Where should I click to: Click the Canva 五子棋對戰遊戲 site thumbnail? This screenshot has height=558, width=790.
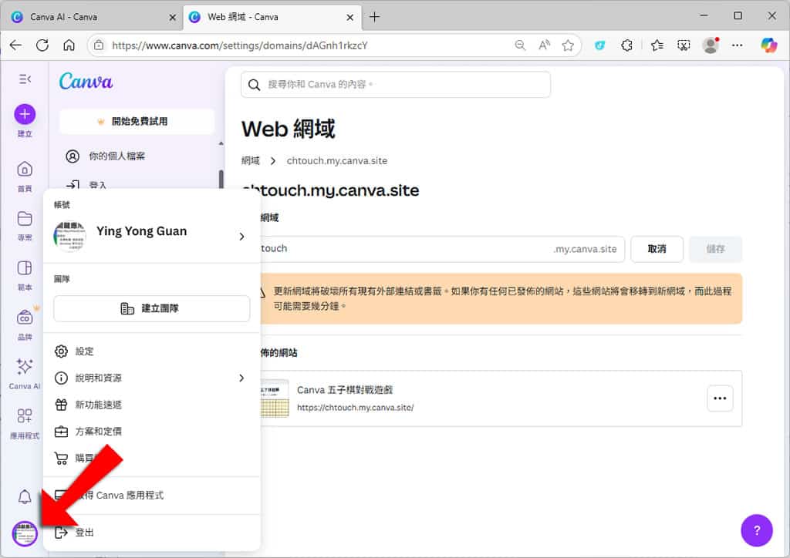click(275, 398)
